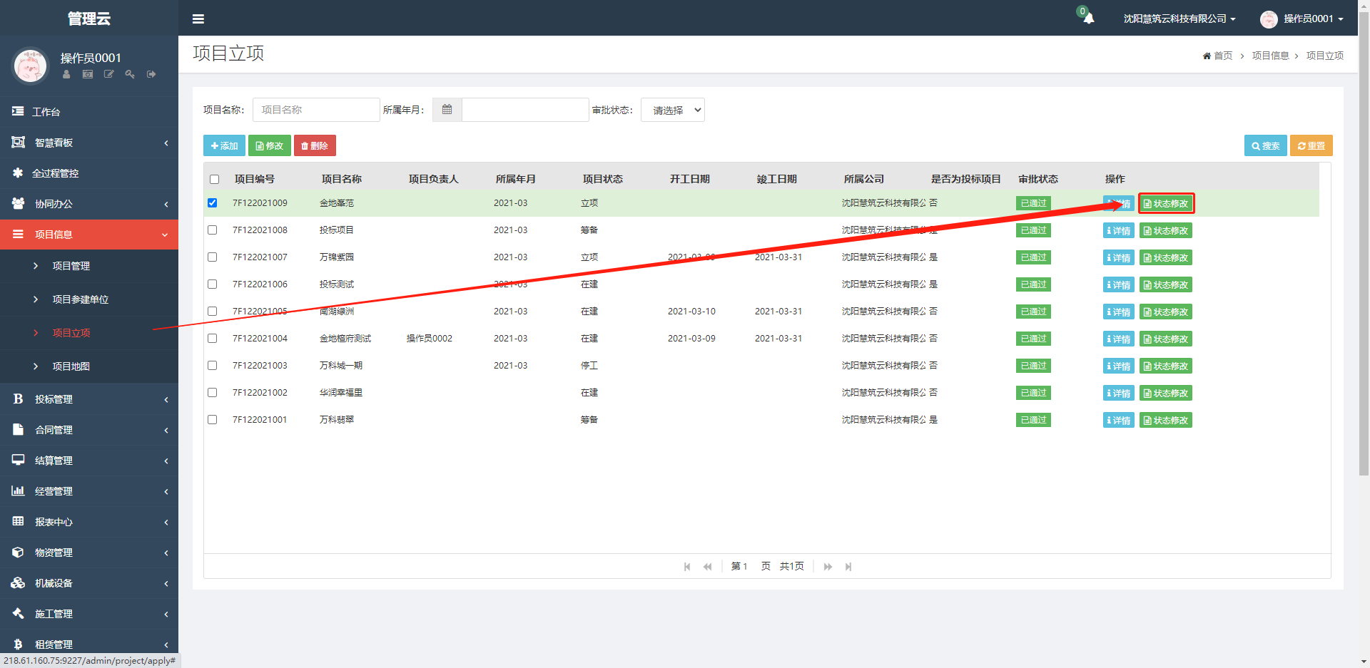
Task: Check the row 7F122021006 checkbox
Action: 212,284
